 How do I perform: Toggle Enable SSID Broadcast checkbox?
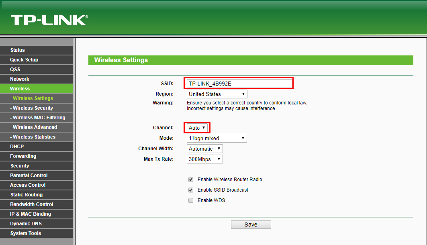click(191, 190)
